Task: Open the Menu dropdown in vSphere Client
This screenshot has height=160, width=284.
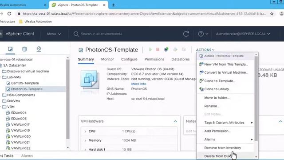Action: [x=54, y=34]
